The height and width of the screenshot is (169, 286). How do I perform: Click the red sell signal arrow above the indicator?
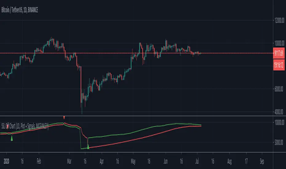[x=64, y=118]
